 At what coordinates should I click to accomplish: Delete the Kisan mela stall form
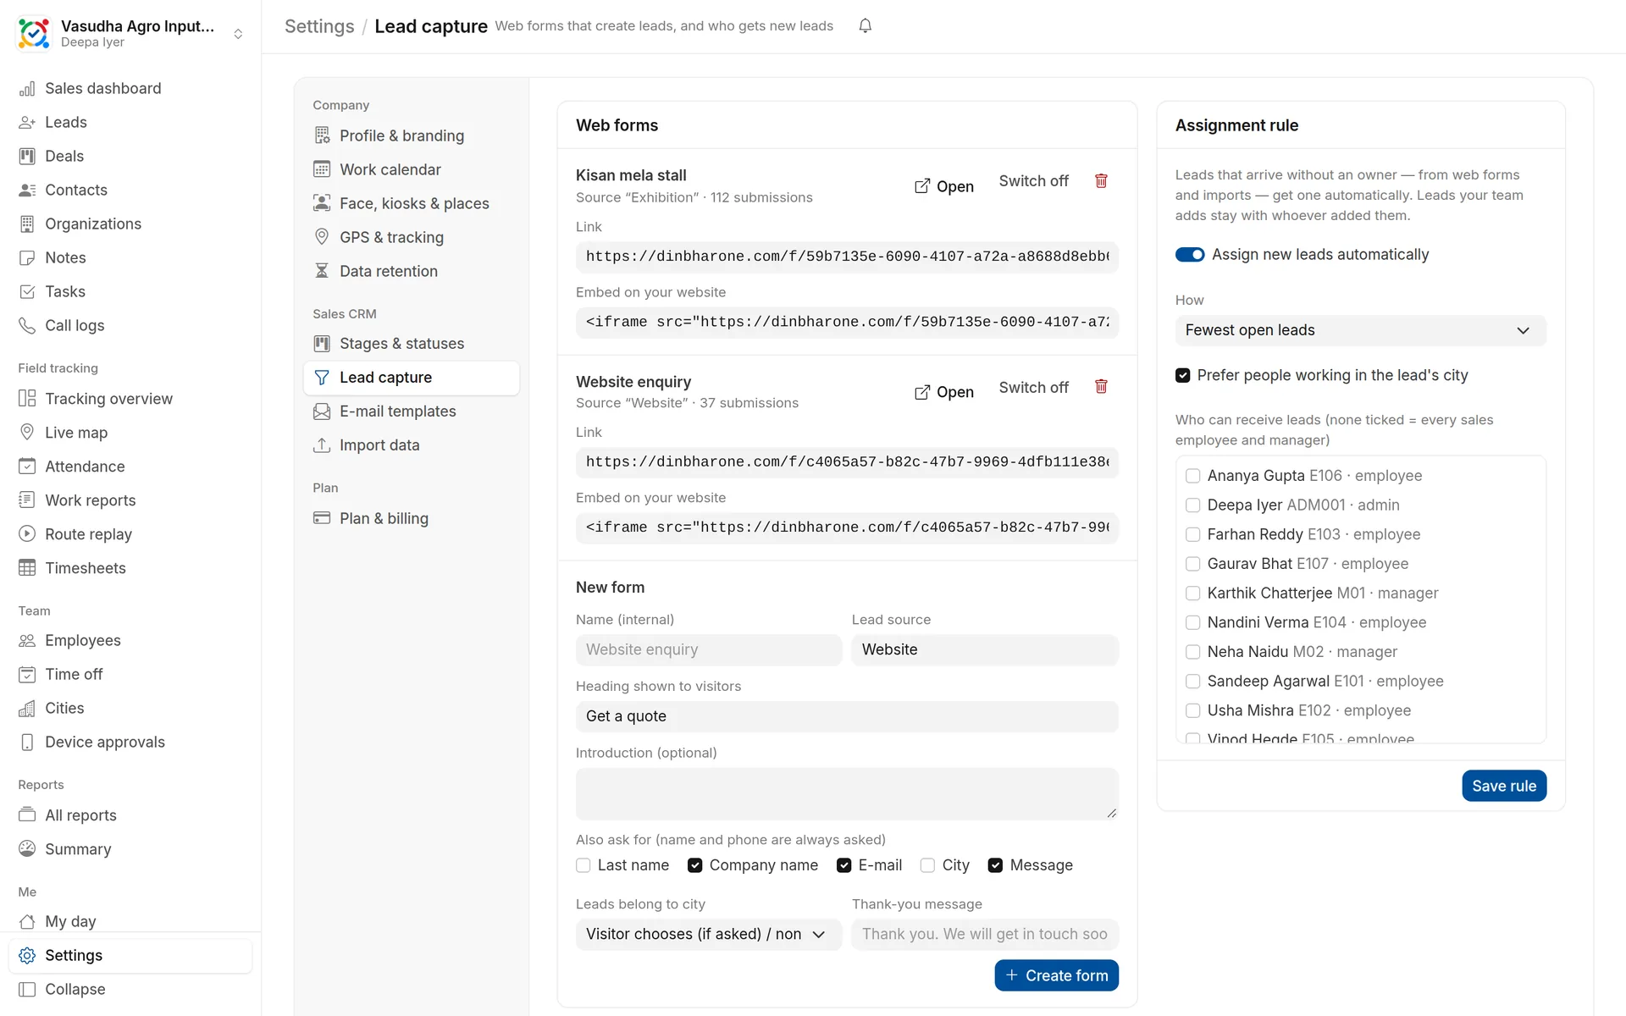1101,181
